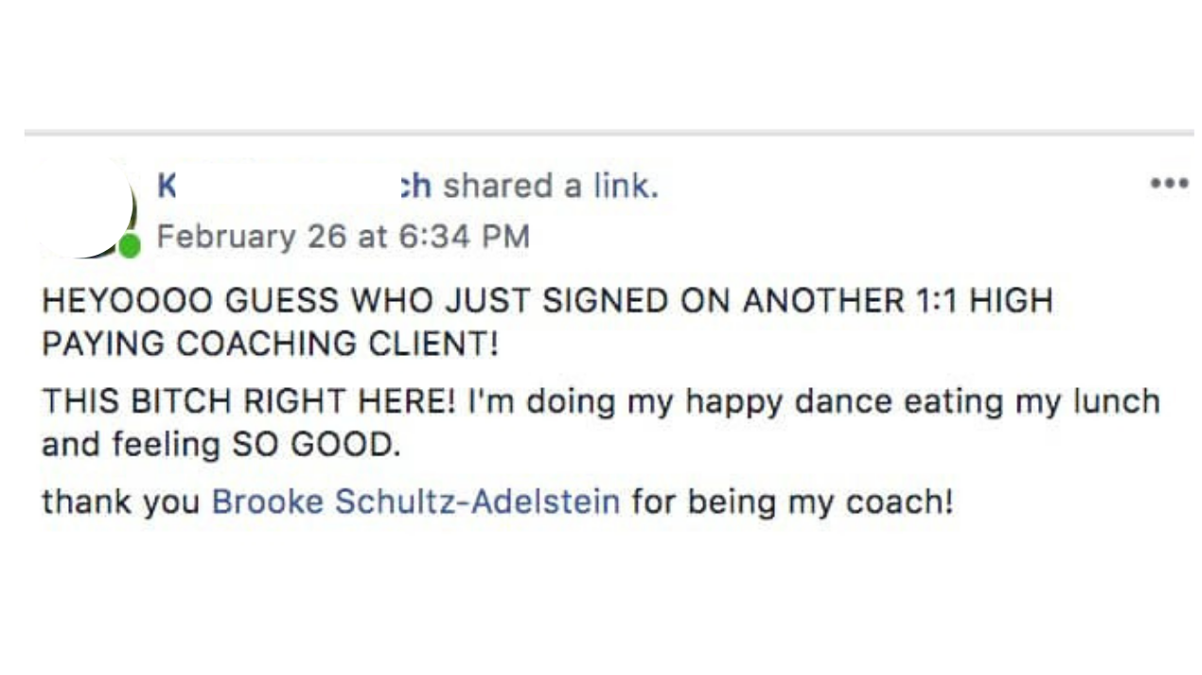Open Brooke Schultz-Adelstein's profile link
1202x675 pixels.
pos(415,501)
